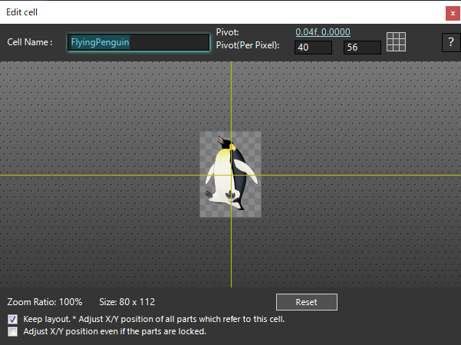Viewport: 461px width, 345px height.
Task: Click the penguin cell image preview
Action: 230,174
